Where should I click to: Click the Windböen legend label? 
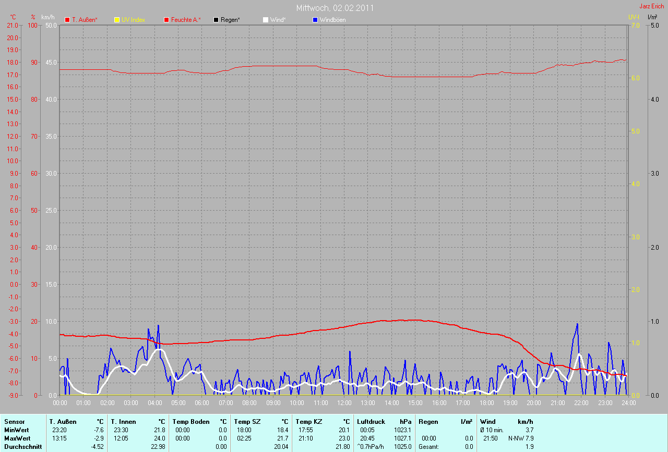[x=333, y=20]
